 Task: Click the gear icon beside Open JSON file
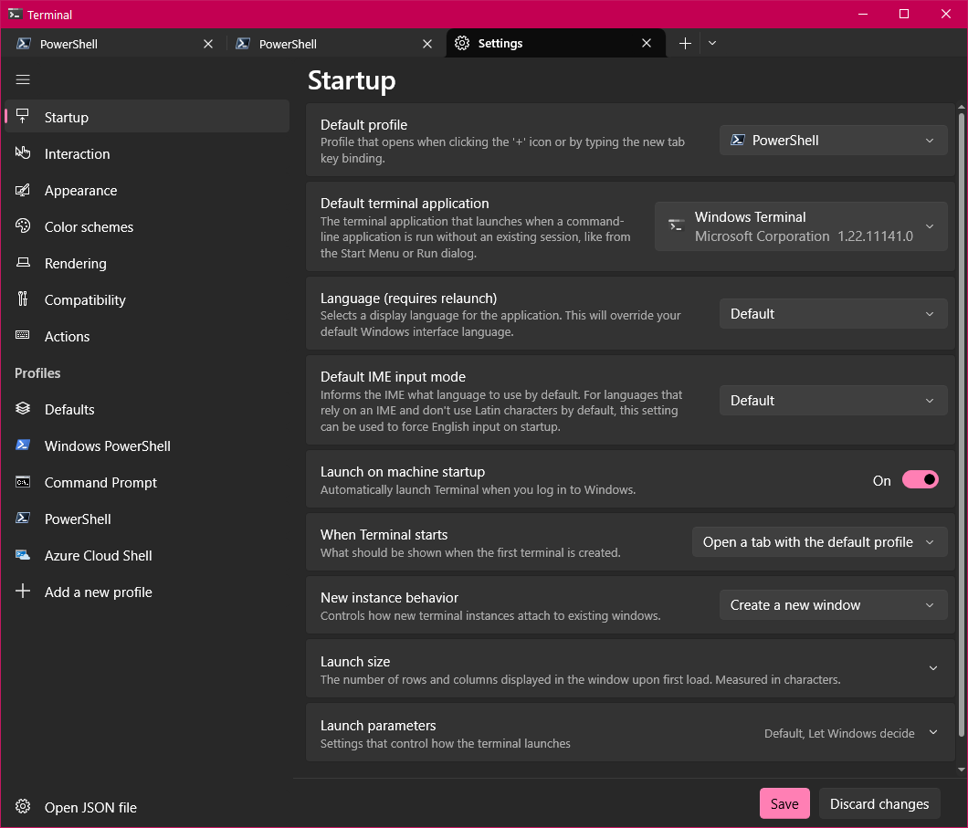pos(23,806)
